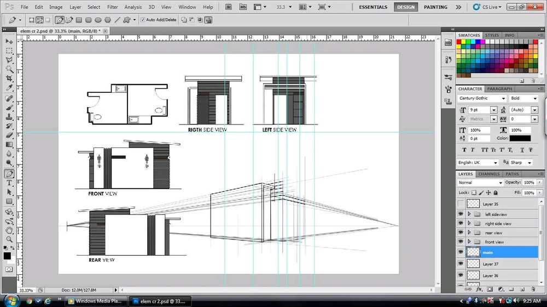The width and height of the screenshot is (547, 307).
Task: Click the ESSENTIALS workspace button
Action: tap(373, 7)
